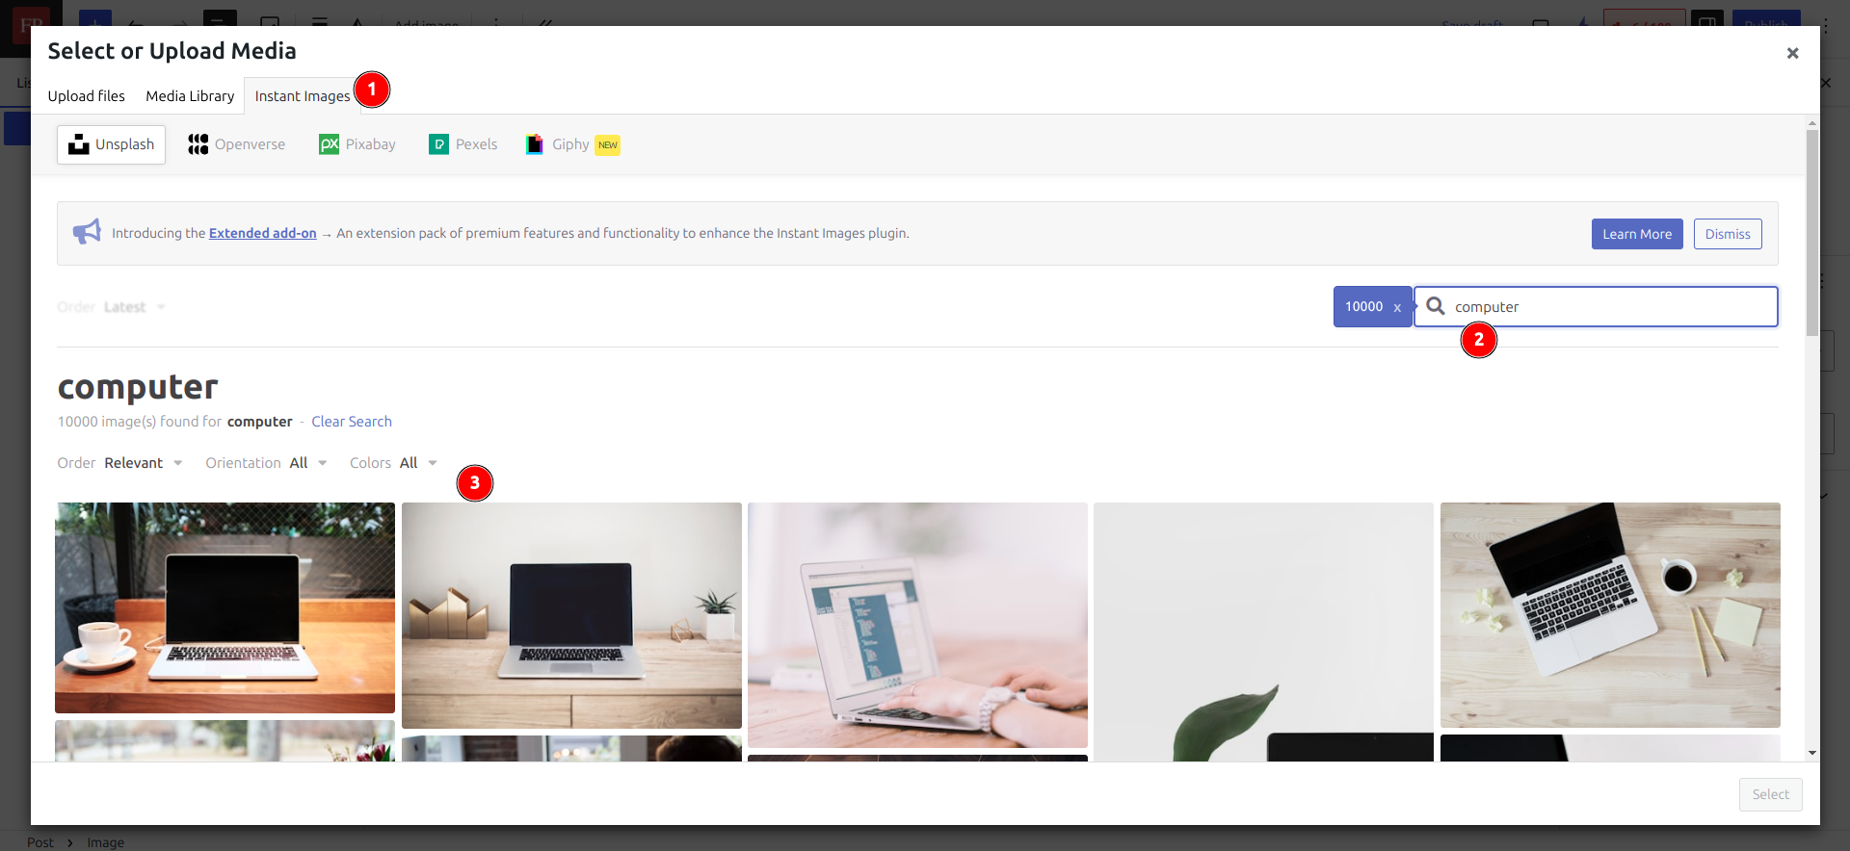Follow the Clear Search link
1850x851 pixels.
pos(352,422)
